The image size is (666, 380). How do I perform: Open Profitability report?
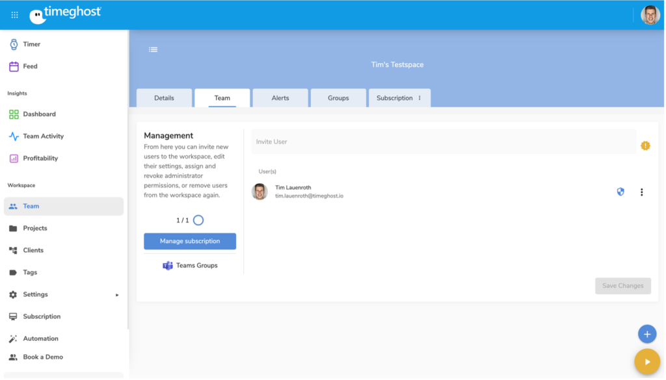coord(40,158)
